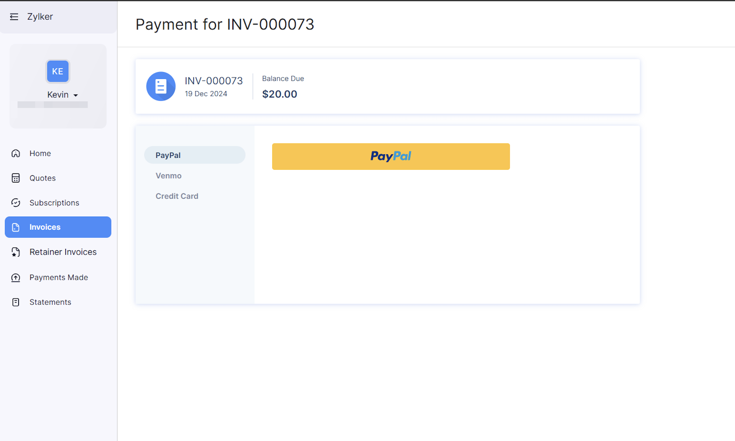Select the Payments Made icon

[16, 277]
